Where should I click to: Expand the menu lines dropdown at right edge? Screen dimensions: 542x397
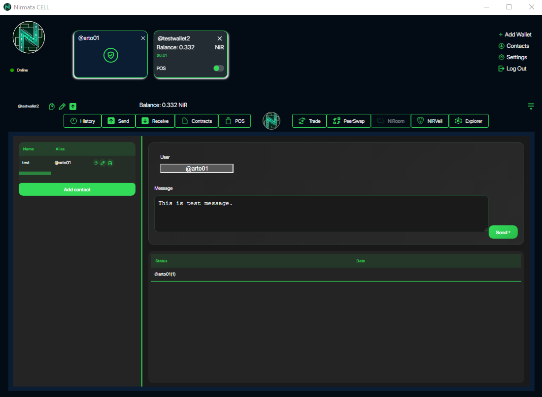(x=531, y=107)
